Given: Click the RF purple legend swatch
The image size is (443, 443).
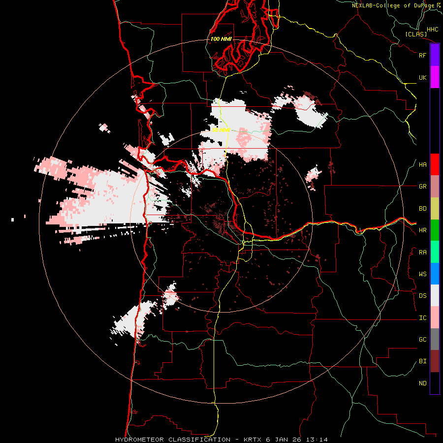Looking at the screenshot, I should coord(435,55).
